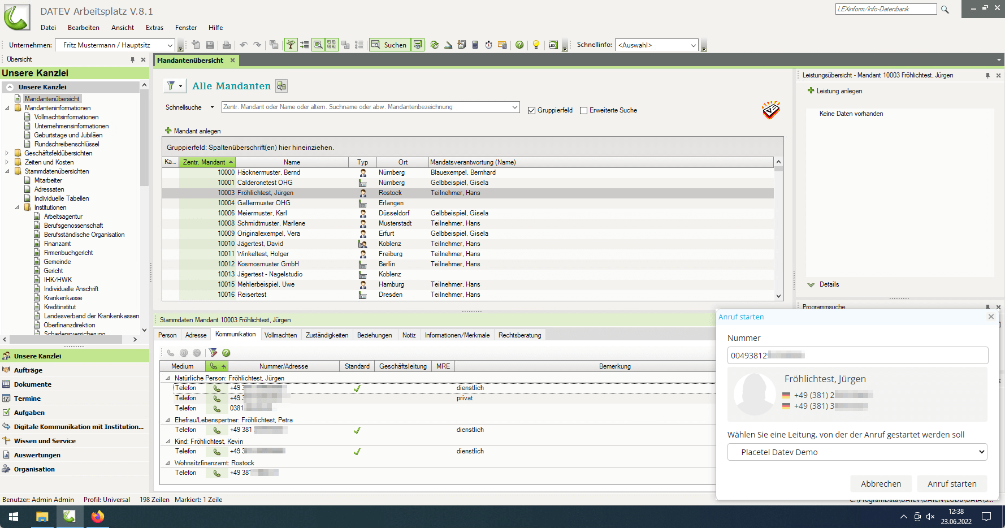The width and height of the screenshot is (1005, 528).
Task: Open the Extras menu
Action: [154, 28]
